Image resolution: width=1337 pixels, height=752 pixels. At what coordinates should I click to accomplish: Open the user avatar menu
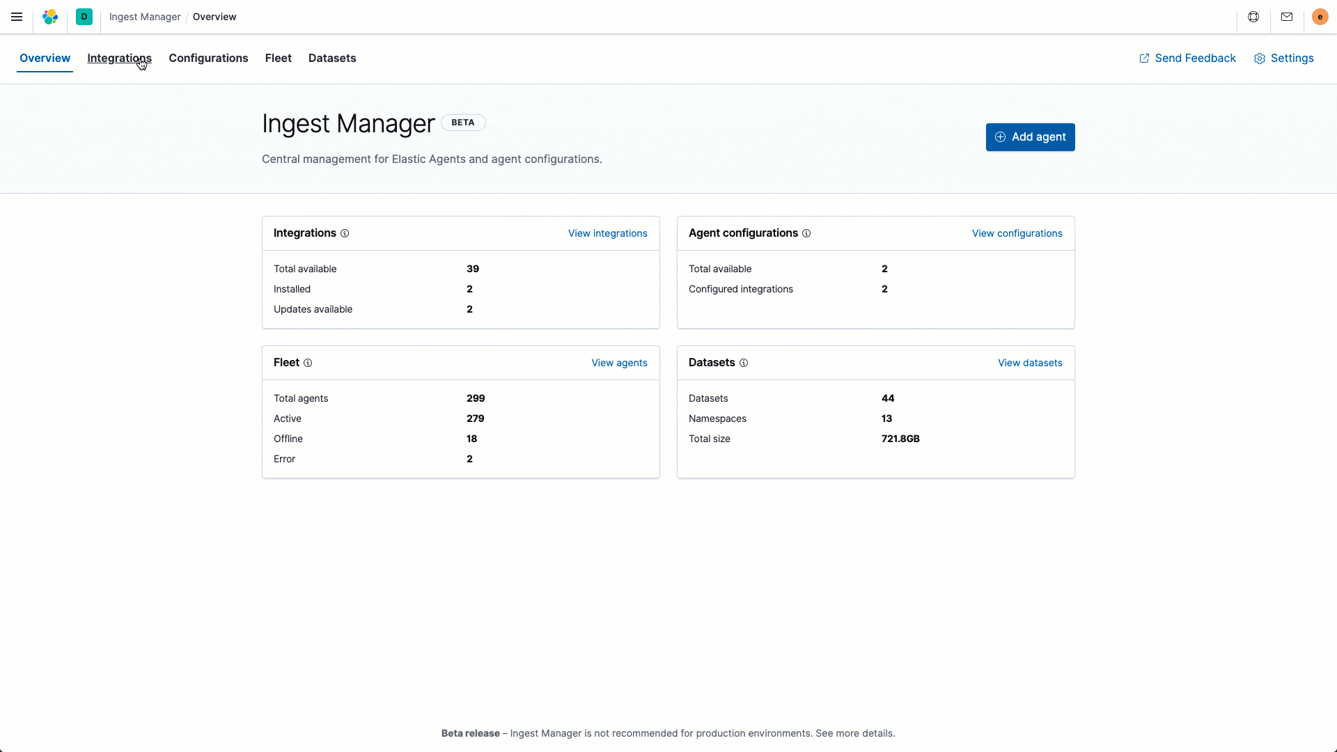click(1320, 17)
